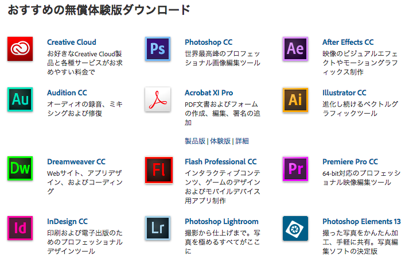Click the 体験版 link under Acrobat

(x=220, y=141)
